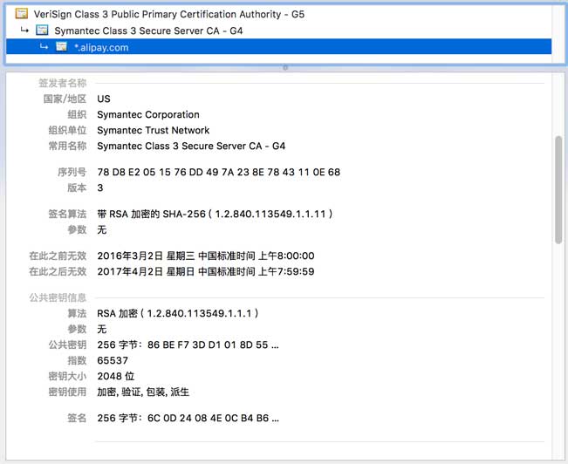Select the Symantec Class 3 Secure Server CA - G4 tree row

(x=278, y=31)
